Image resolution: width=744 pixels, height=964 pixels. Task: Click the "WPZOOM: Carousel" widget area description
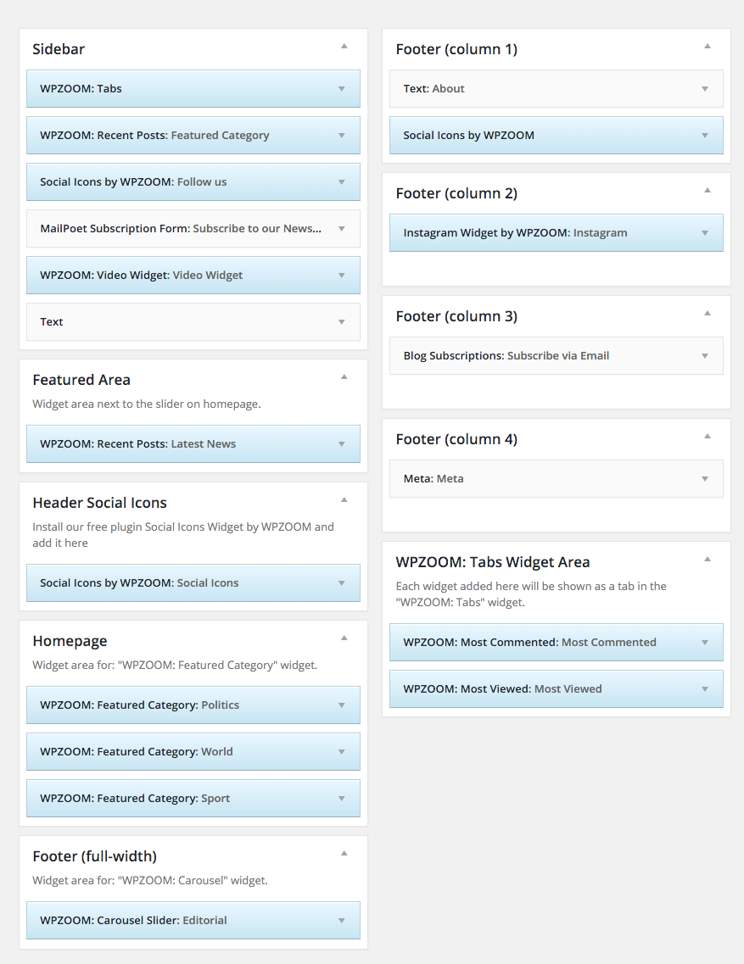click(150, 880)
